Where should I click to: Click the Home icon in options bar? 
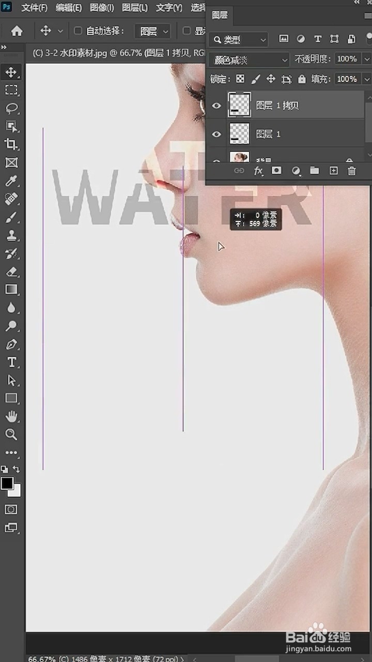click(17, 31)
